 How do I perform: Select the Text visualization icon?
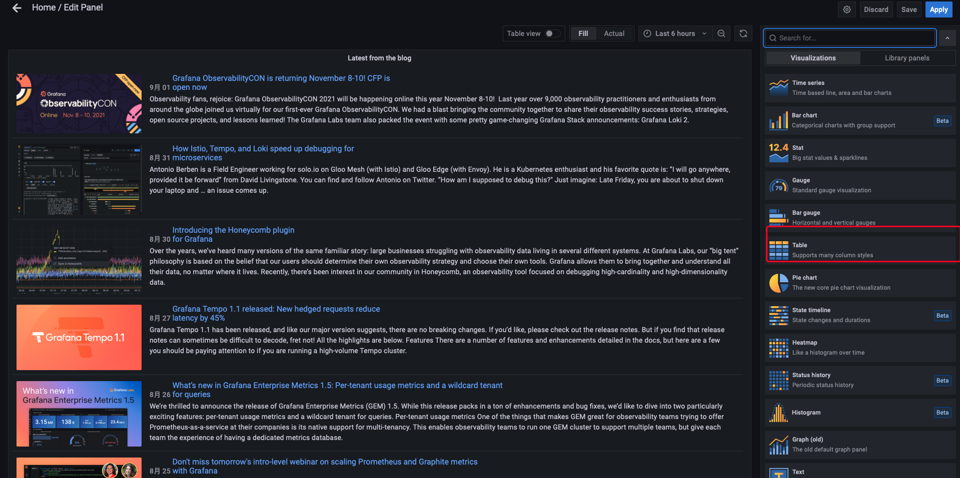pyautogui.click(x=778, y=473)
